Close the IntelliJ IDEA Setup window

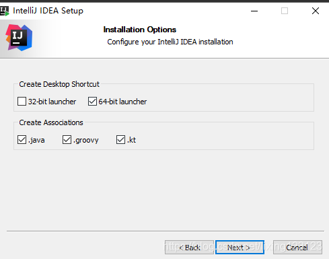click(x=316, y=11)
